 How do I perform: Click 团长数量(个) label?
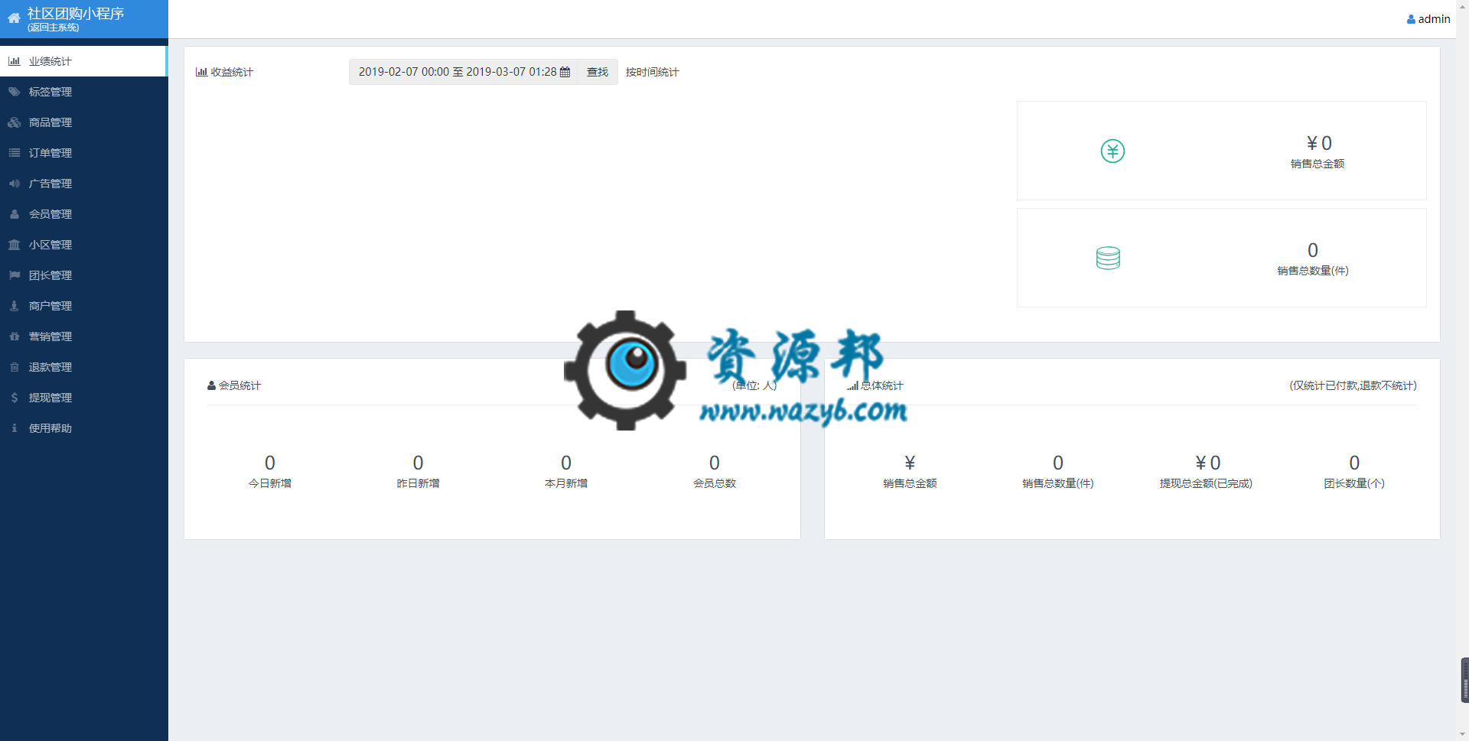[1354, 483]
